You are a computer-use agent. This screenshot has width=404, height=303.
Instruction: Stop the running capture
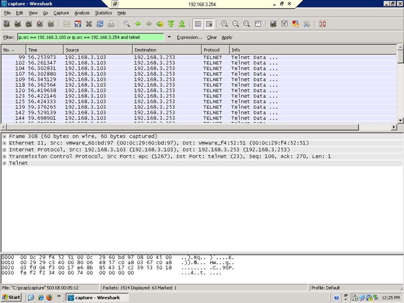[40, 24]
